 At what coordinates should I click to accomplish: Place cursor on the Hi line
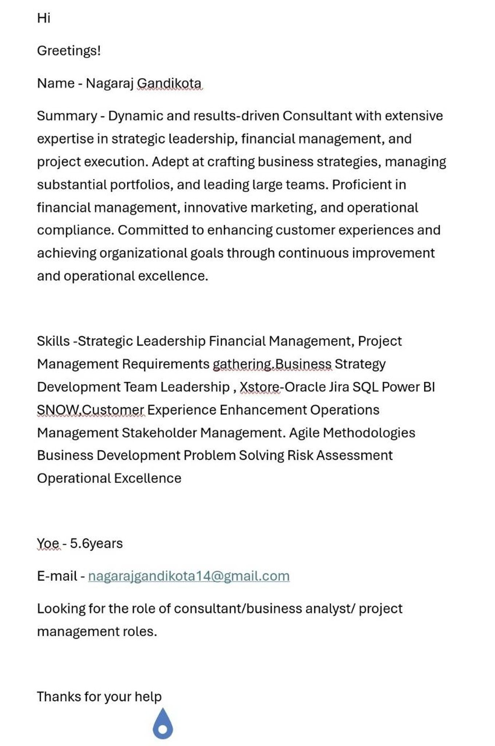(44, 18)
